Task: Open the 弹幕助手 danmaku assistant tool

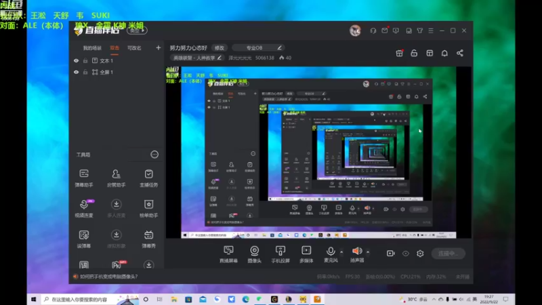Action: [x=84, y=178]
